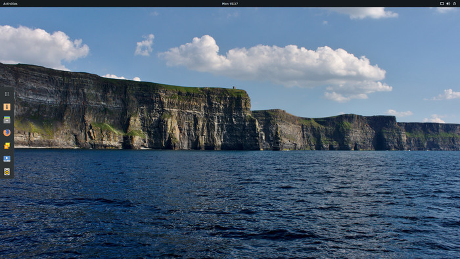This screenshot has height=259, width=460.
Task: Launch the blue video player app
Action: click(7, 158)
